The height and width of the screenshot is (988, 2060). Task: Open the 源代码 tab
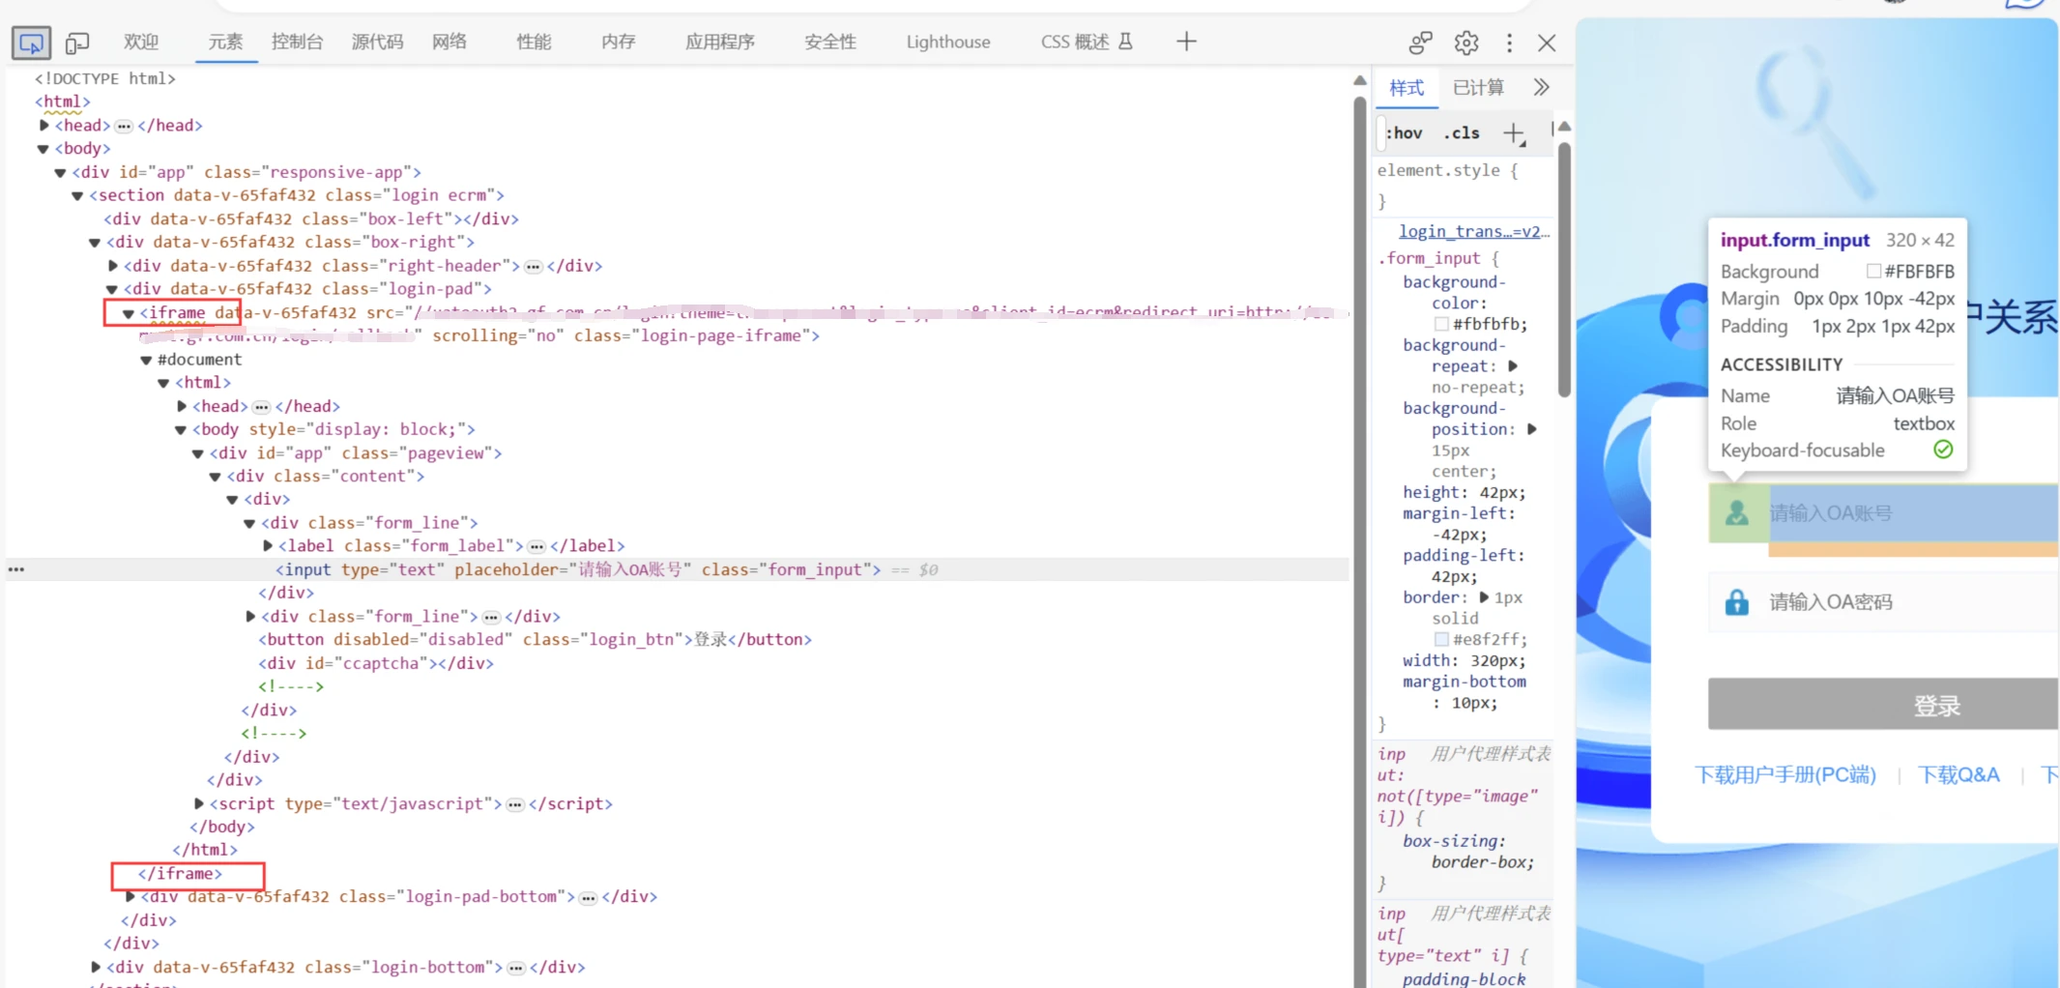tap(377, 42)
